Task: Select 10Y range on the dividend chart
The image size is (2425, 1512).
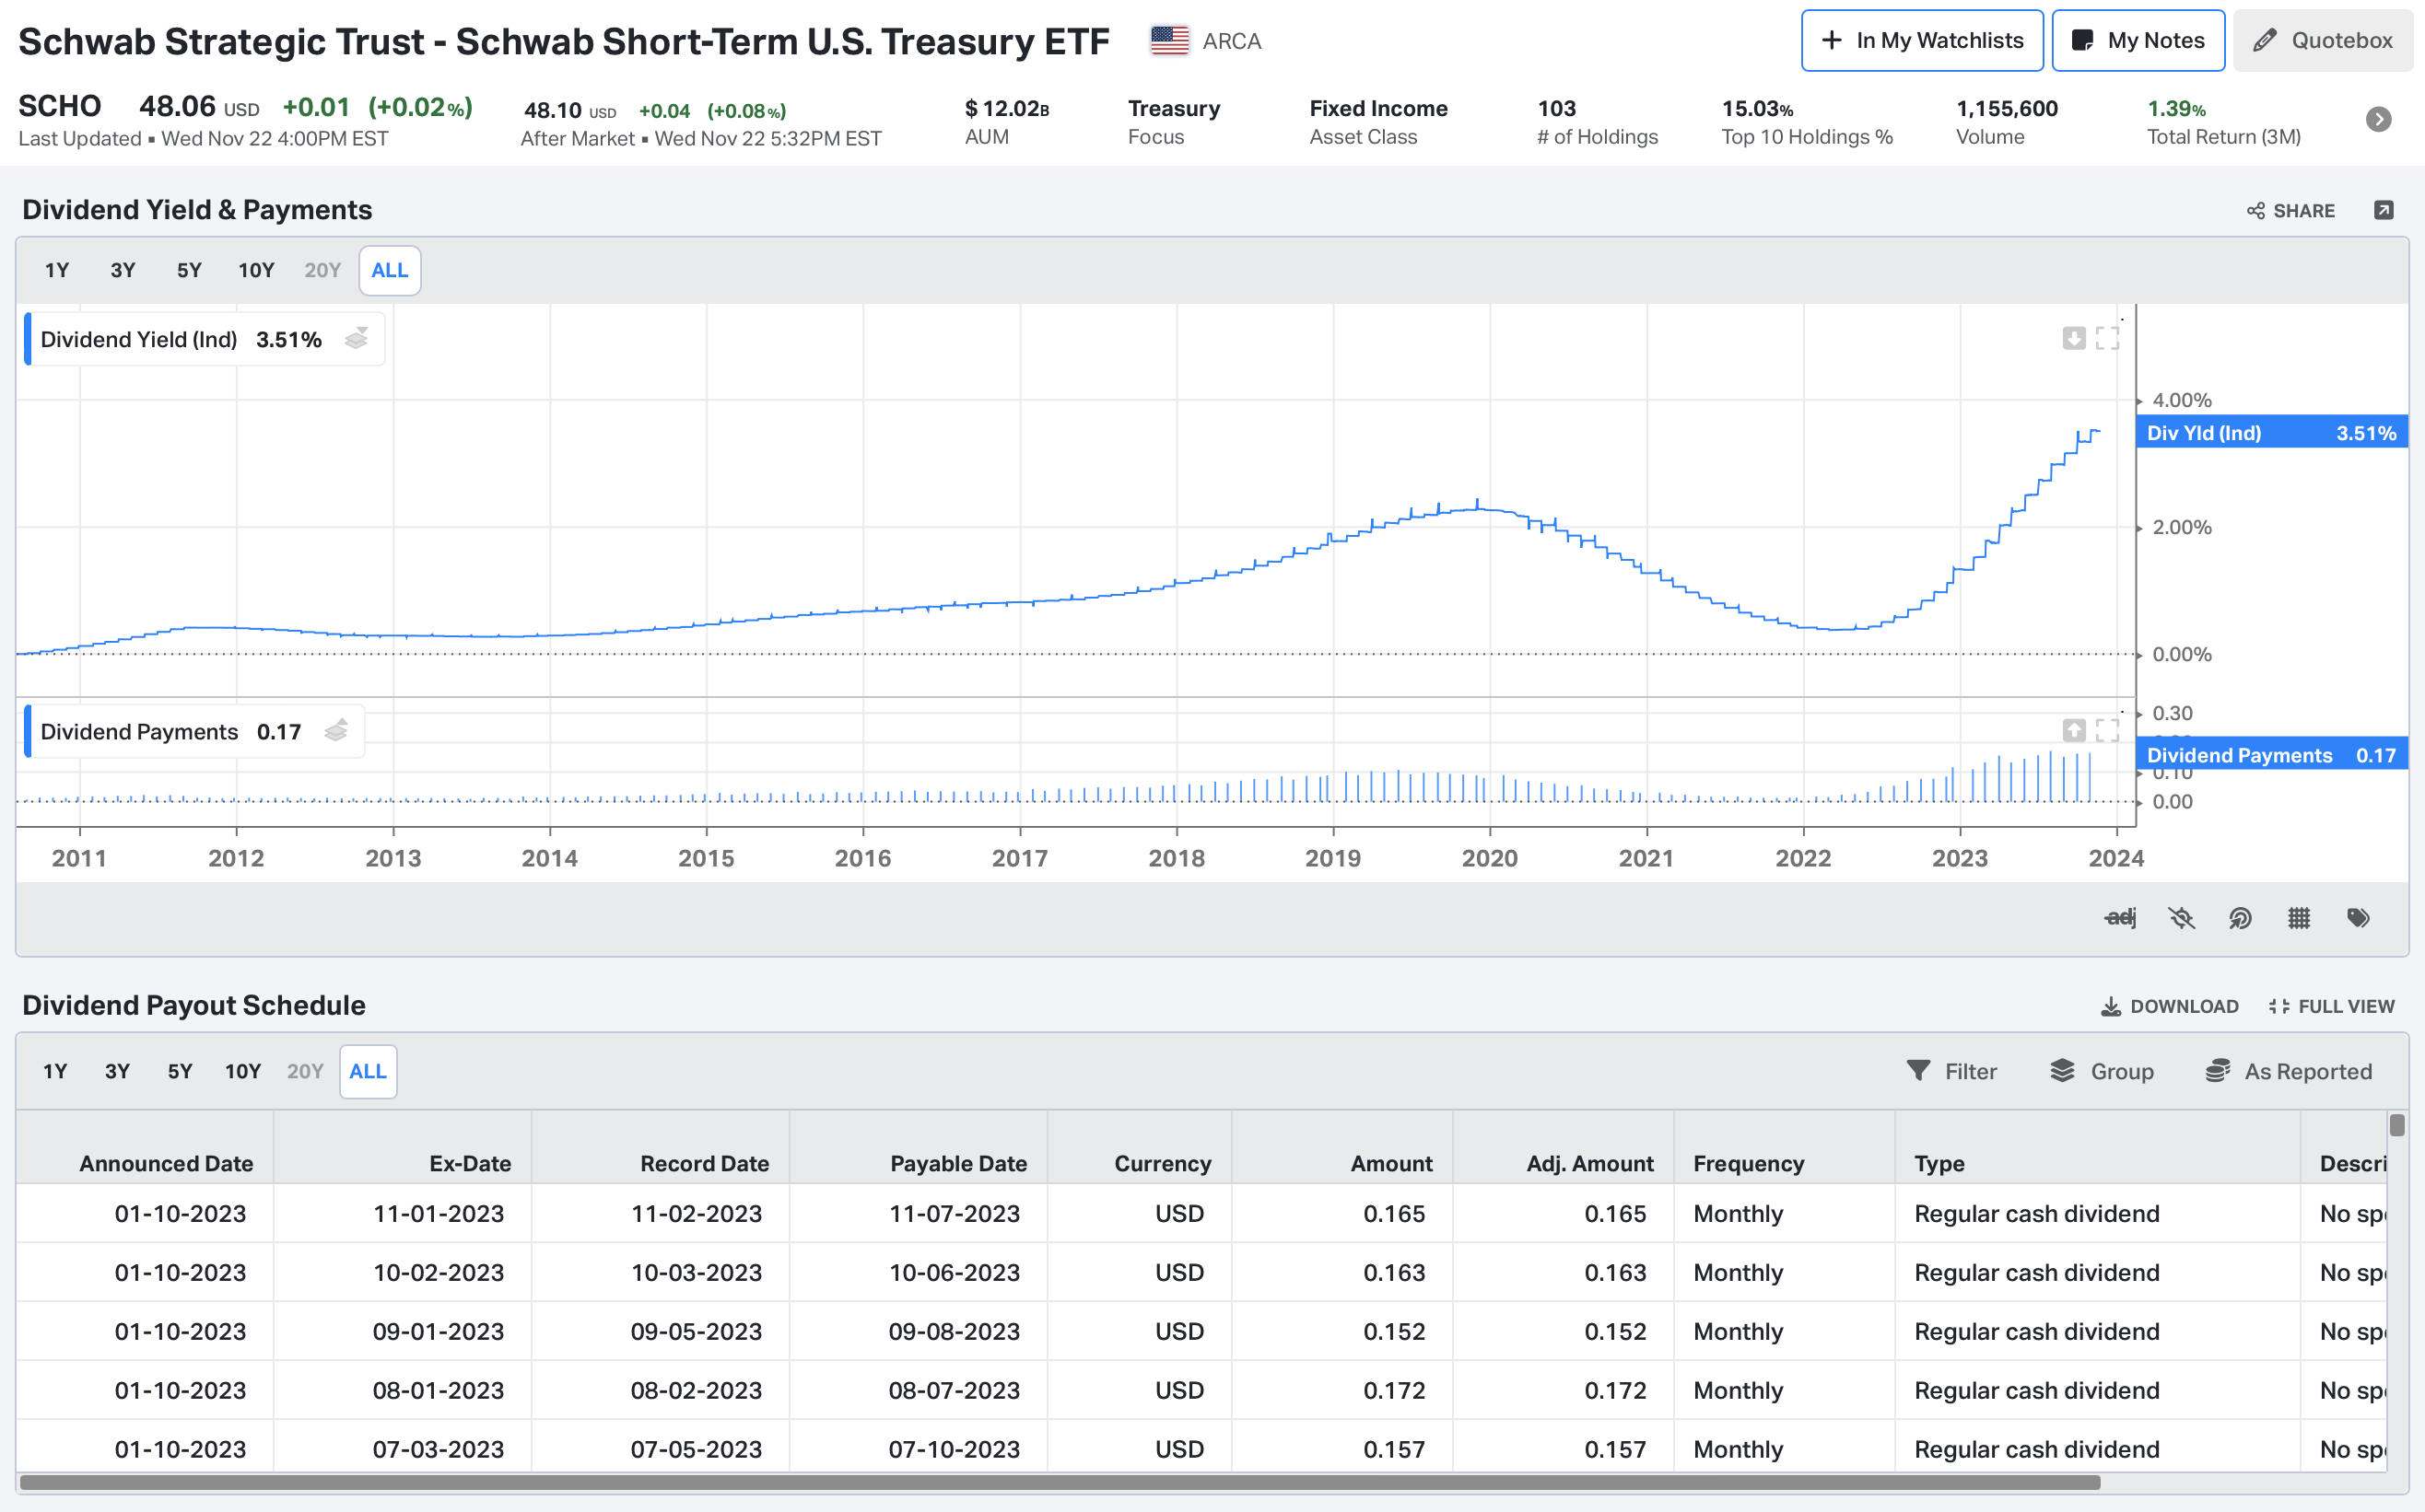Action: (256, 270)
